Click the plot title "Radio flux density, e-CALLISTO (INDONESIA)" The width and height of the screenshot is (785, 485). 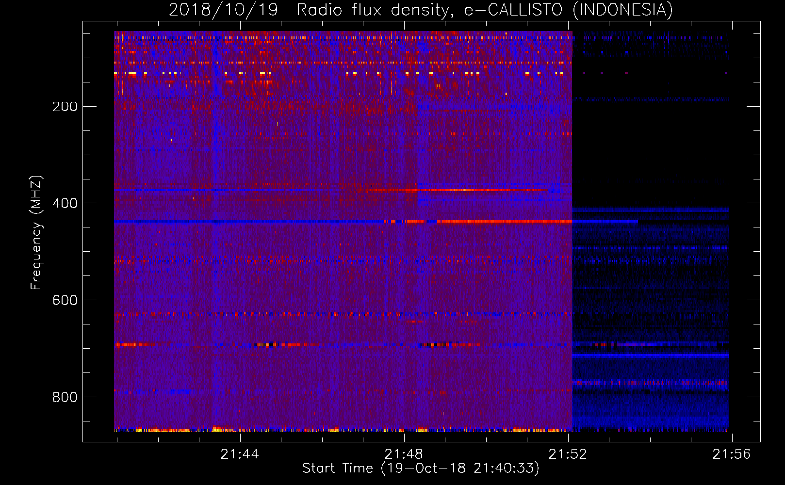[x=484, y=10]
